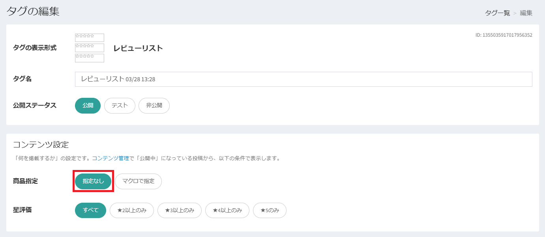
Task: Click the コンテンツ設定 section heading
Action: pyautogui.click(x=41, y=144)
